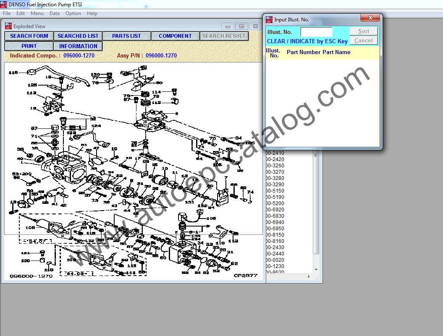
Task: Open the INFORMATION panel
Action: (78, 46)
